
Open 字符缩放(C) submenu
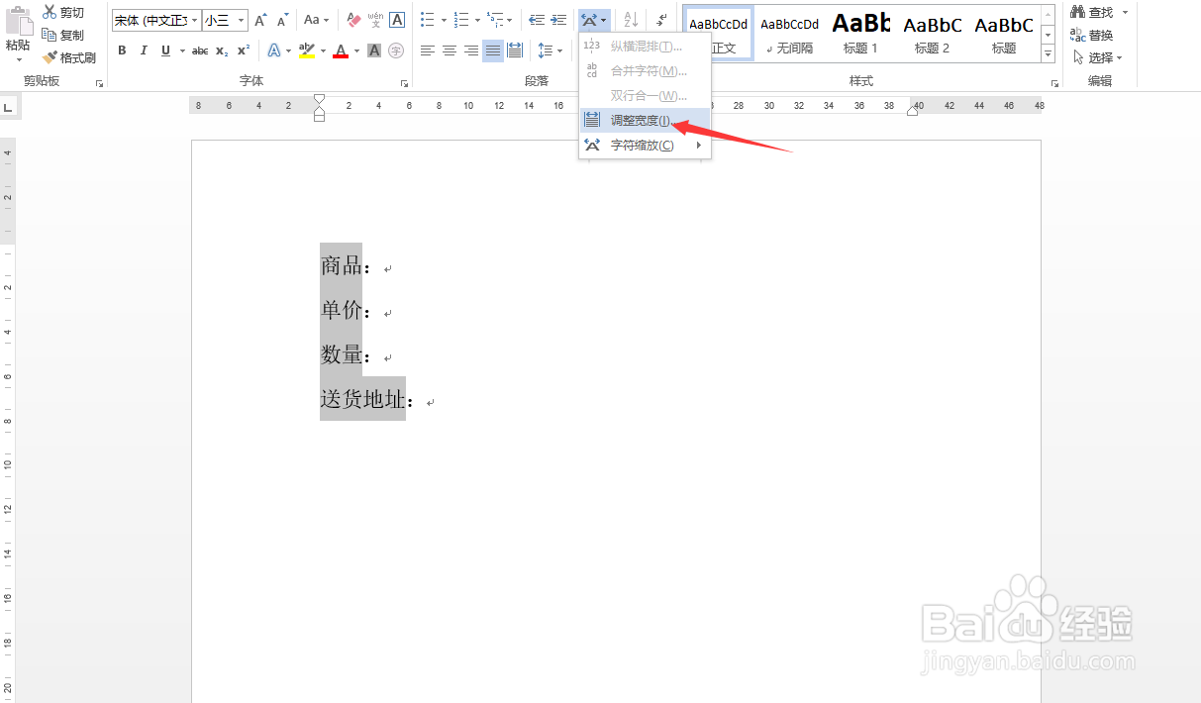[645, 146]
